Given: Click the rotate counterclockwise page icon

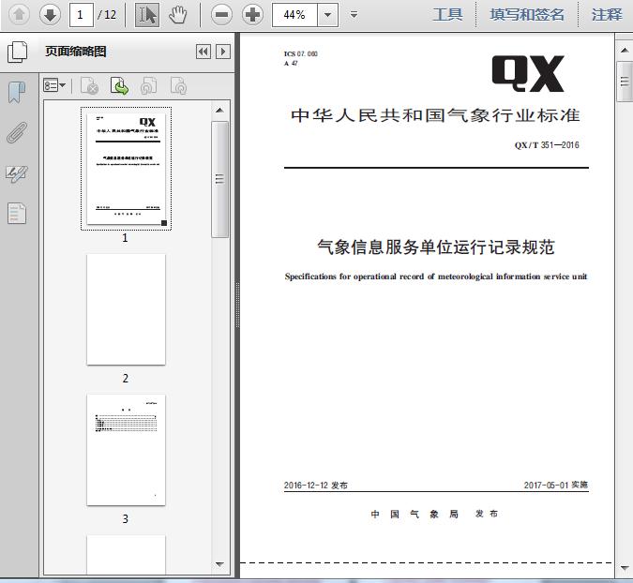Looking at the screenshot, I should coord(148,86).
